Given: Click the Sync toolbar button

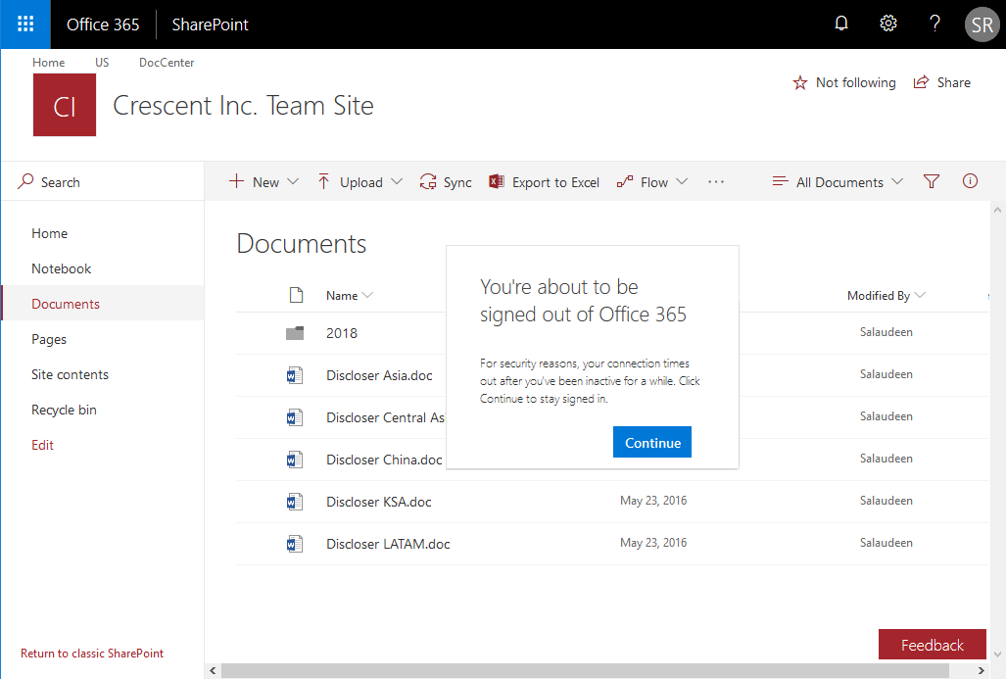Looking at the screenshot, I should coord(446,182).
